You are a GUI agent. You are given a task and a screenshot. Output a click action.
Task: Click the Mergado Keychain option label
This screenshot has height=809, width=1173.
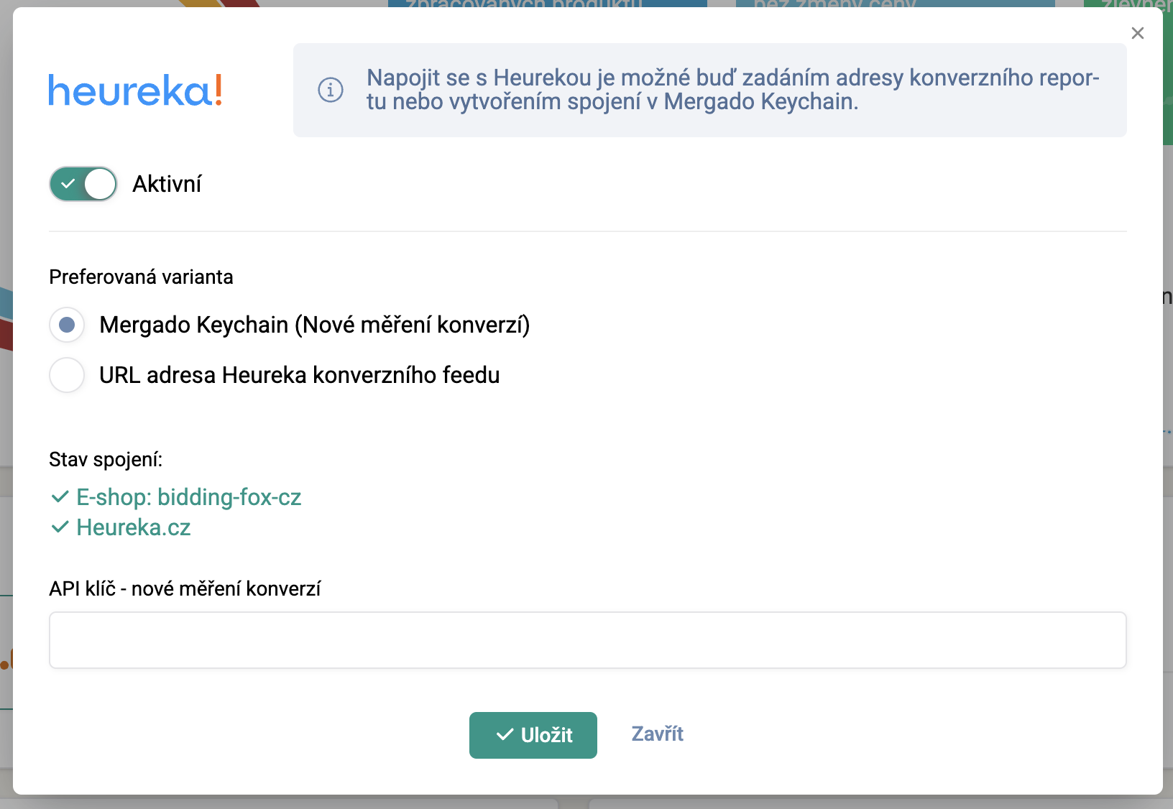click(x=314, y=325)
